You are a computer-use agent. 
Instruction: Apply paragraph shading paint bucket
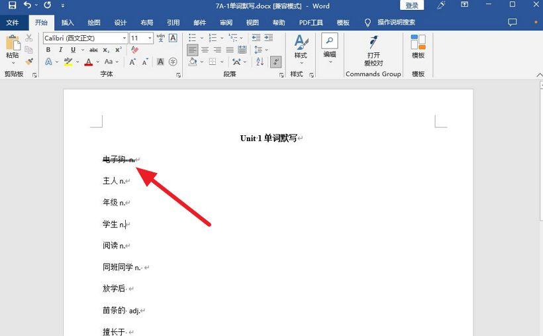pos(193,62)
